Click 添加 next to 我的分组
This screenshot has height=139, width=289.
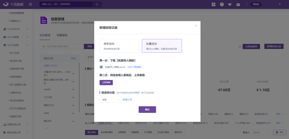tap(73, 58)
